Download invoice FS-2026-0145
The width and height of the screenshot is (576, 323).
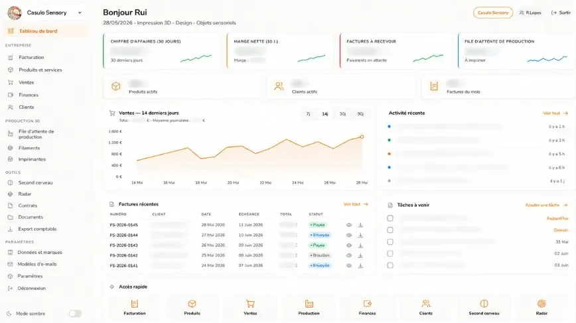[x=360, y=225]
